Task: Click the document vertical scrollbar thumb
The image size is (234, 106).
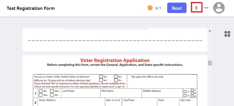Action: [x=210, y=63]
